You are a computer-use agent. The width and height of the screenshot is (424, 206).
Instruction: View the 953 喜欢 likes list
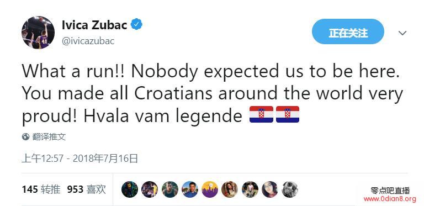[86, 189]
